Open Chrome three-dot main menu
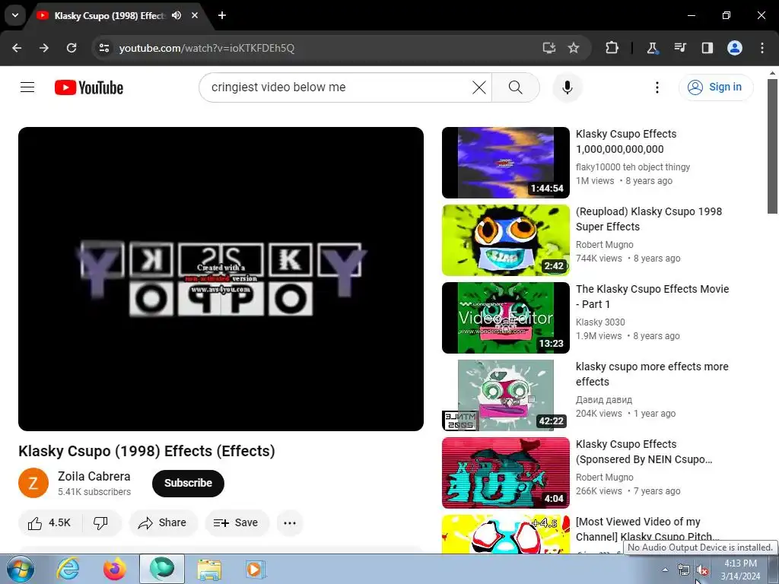This screenshot has width=779, height=584. click(x=762, y=48)
